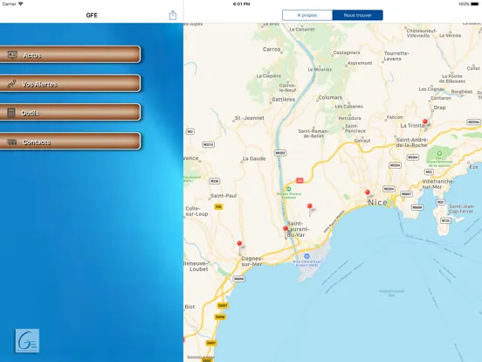
Task: Click the St.-Jeannet label
Action: 250,118
